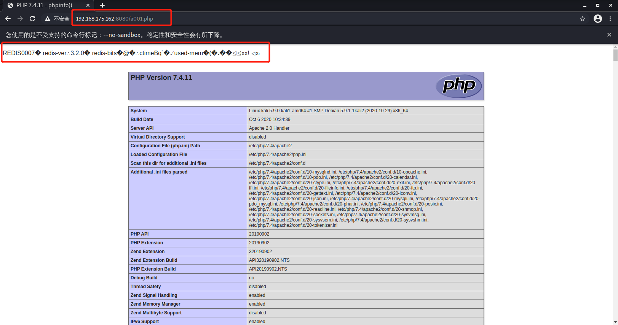Click the PHP Extension Build label
618x325 pixels.
point(153,269)
